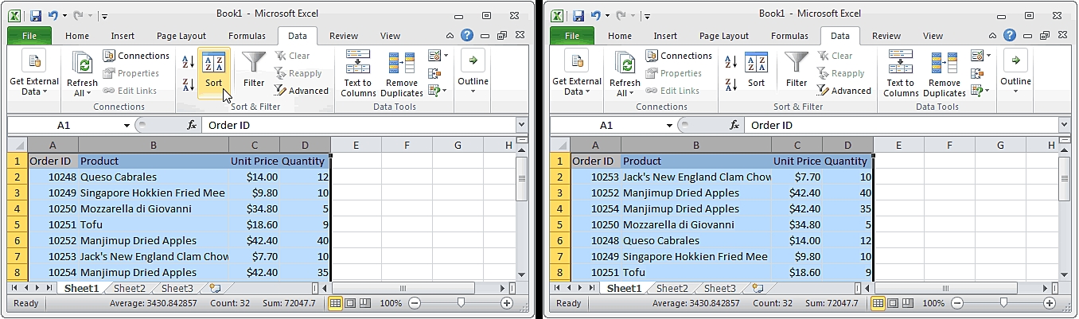Insert new worksheet tab in left window
Screen dimensions: 1079x319
point(214,288)
